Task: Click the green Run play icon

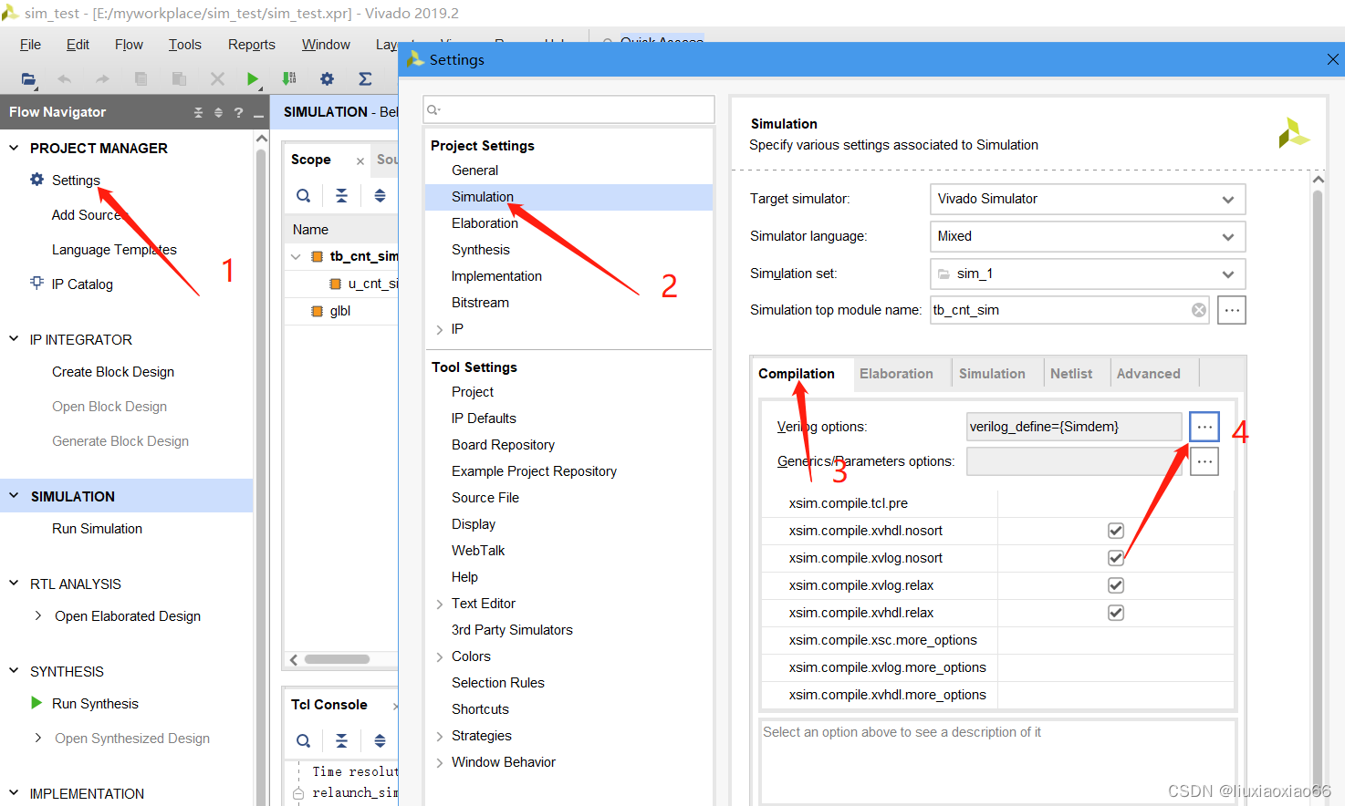Action: [x=253, y=79]
